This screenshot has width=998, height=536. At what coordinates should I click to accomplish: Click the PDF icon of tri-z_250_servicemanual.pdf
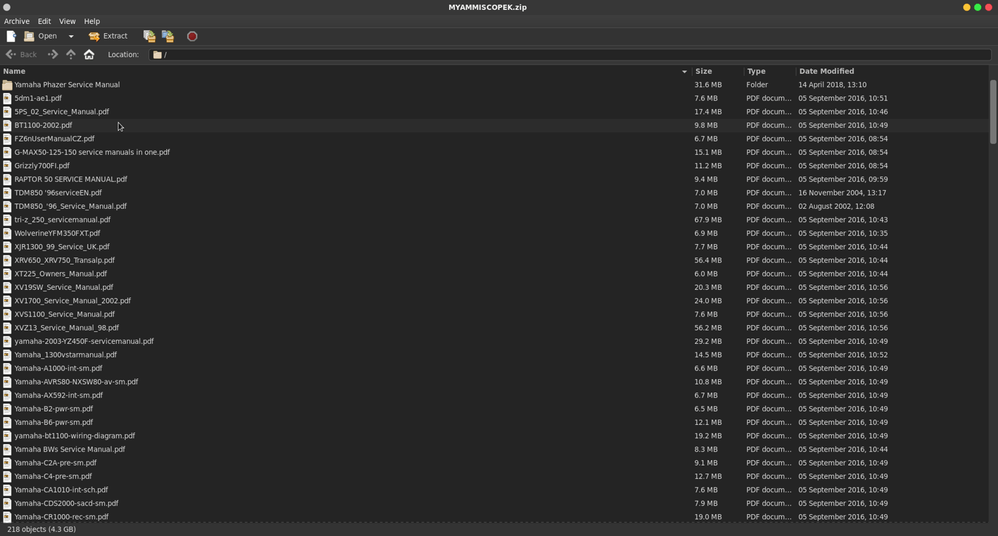click(7, 219)
